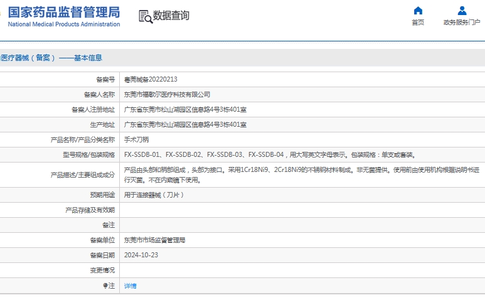
Task: Click the 首页 text label
Action: click(x=418, y=22)
